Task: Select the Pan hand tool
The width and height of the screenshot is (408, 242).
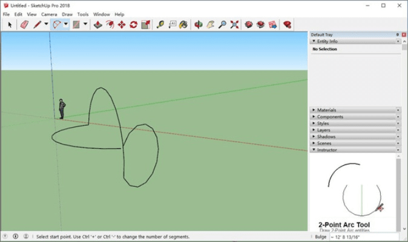Action: [x=210, y=25]
